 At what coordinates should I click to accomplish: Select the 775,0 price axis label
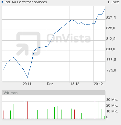pos(111,70)
